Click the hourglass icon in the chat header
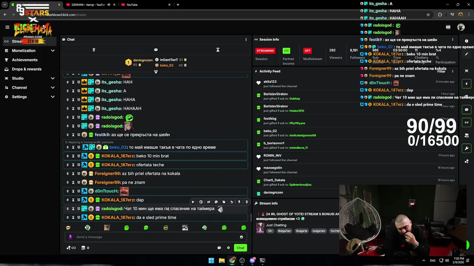 coord(218,50)
